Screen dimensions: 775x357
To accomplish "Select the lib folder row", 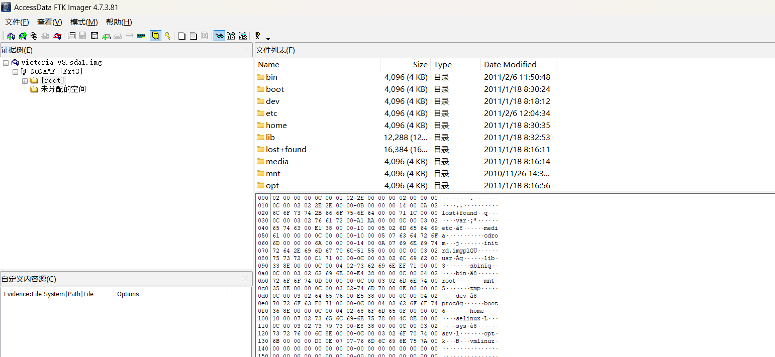I will 406,138.
